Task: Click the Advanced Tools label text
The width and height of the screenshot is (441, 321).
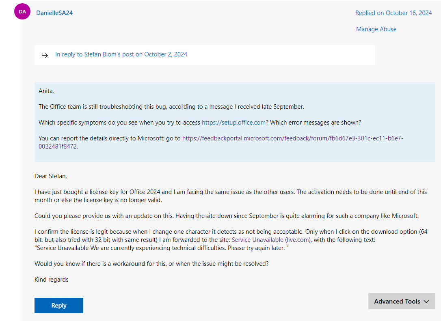Action: tap(397, 302)
